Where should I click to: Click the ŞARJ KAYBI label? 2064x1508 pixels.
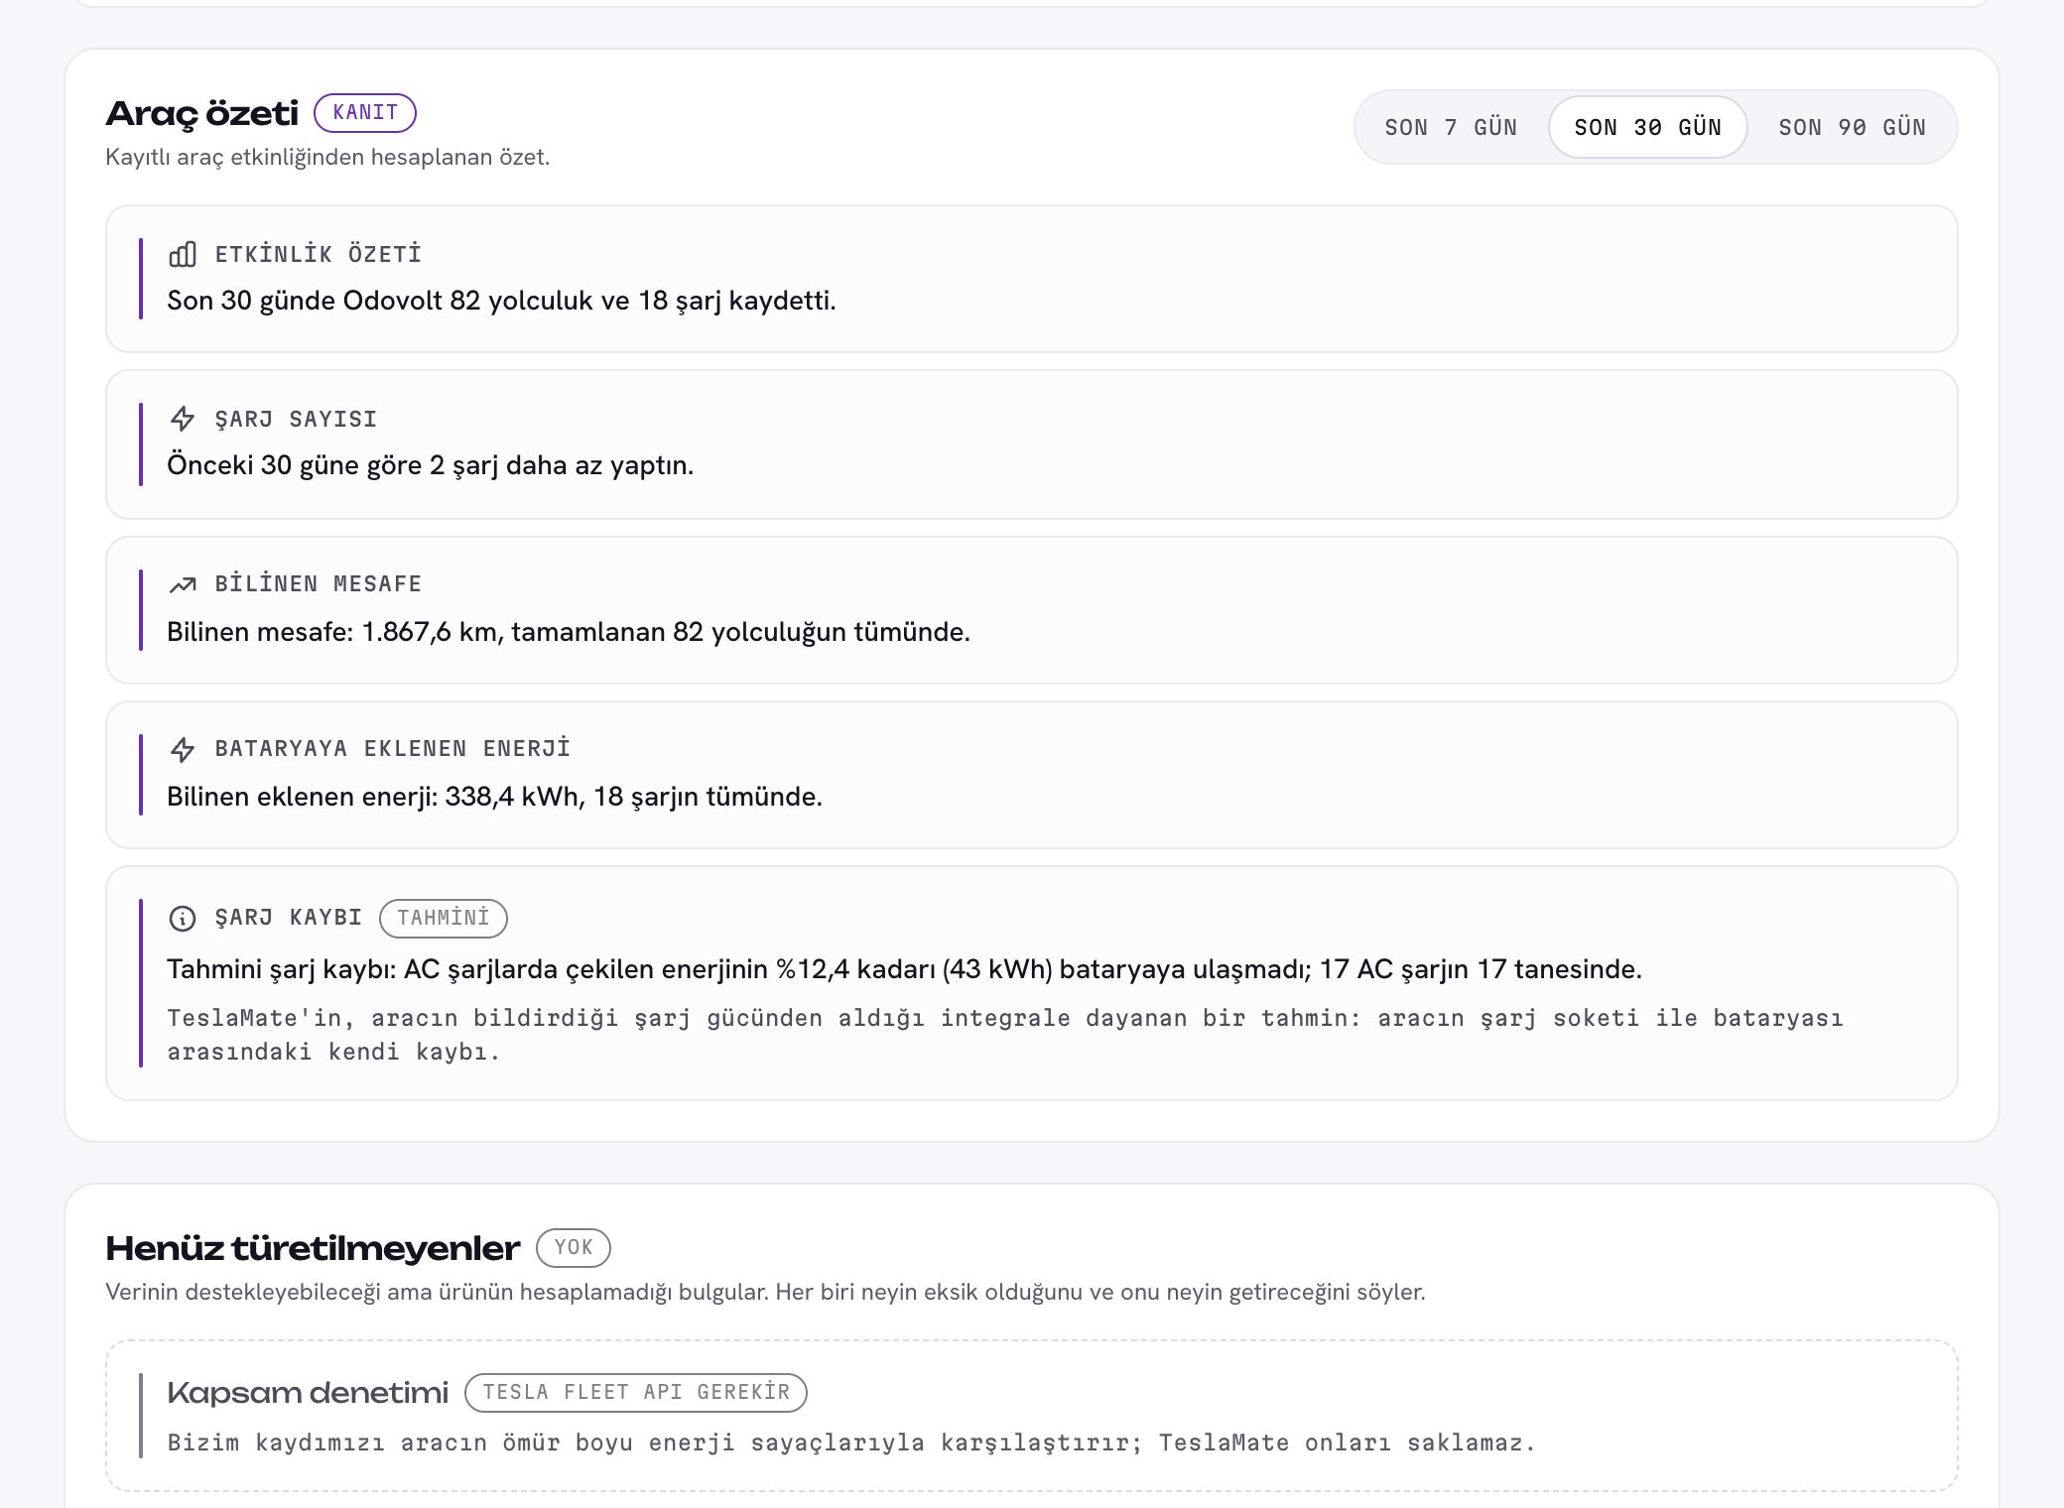[289, 917]
